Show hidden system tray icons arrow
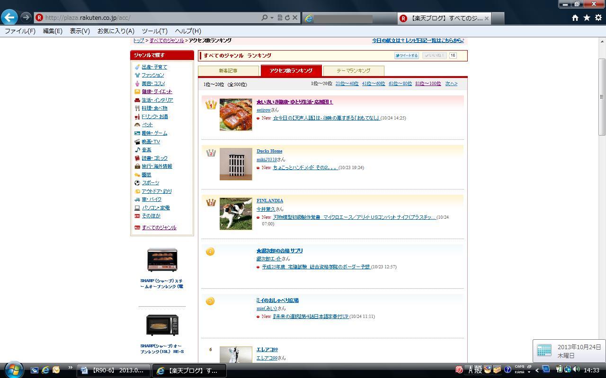Viewport: 606px width, 378px height. [x=537, y=370]
